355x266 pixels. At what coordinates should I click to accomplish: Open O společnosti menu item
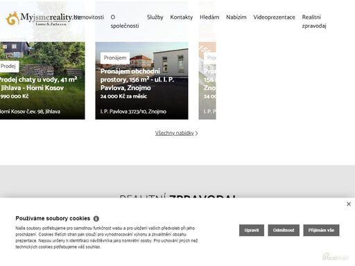pyautogui.click(x=125, y=21)
